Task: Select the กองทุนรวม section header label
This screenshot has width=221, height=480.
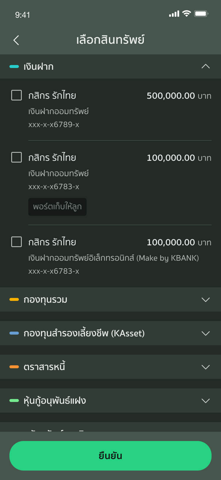Action: click(45, 299)
